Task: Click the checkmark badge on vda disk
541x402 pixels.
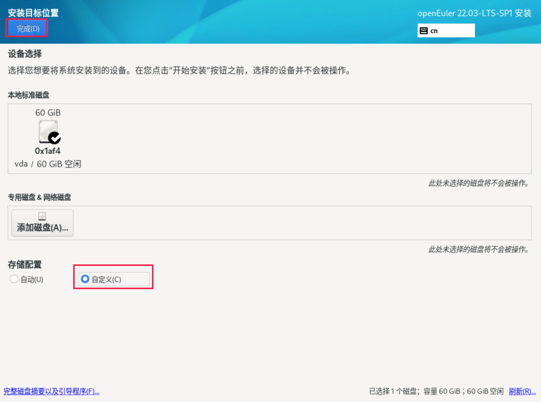Action: click(x=55, y=138)
